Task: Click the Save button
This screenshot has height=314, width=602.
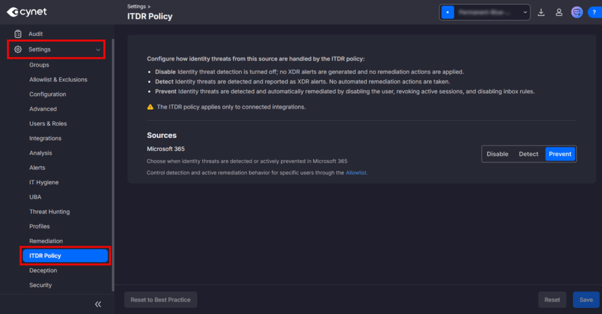Action: pyautogui.click(x=586, y=300)
